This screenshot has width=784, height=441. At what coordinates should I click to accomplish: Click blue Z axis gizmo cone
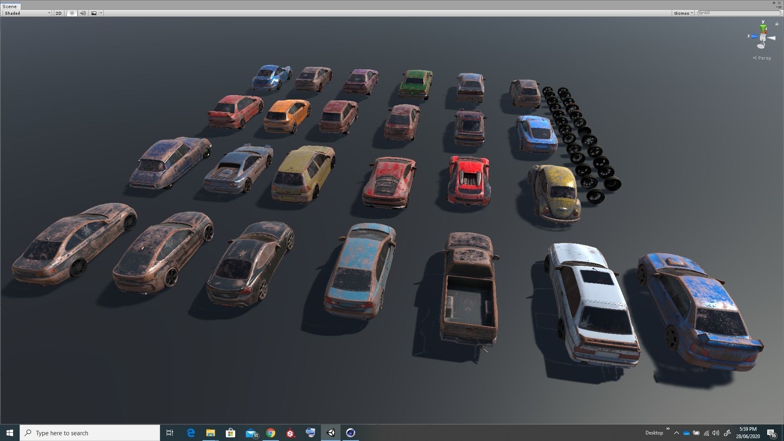(x=754, y=37)
